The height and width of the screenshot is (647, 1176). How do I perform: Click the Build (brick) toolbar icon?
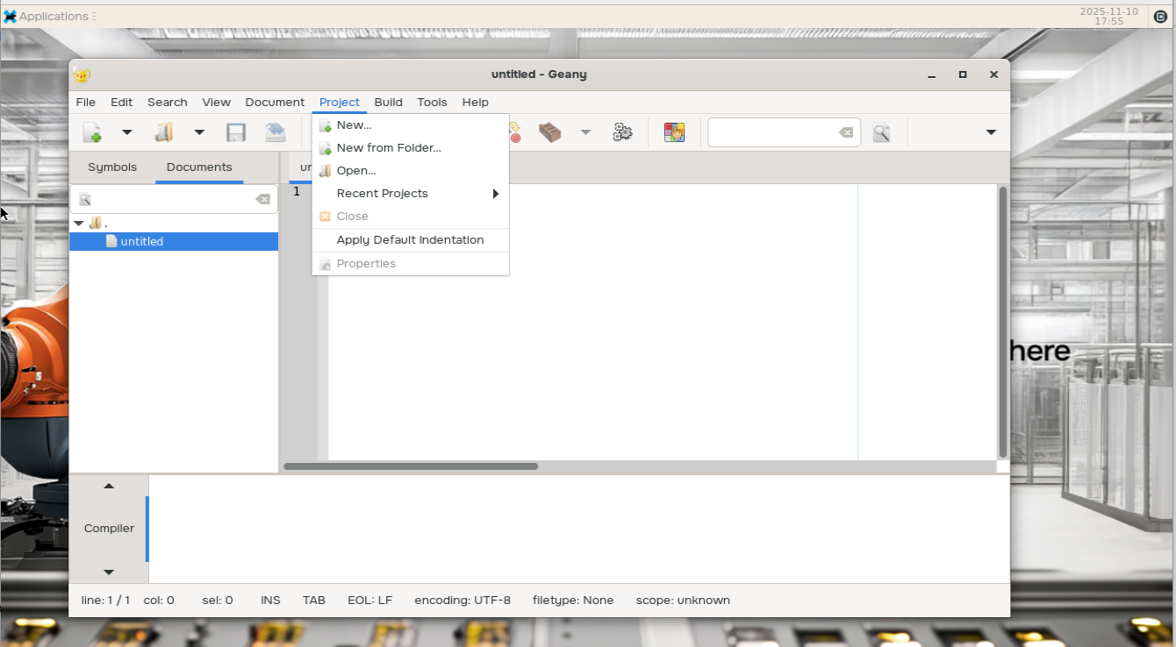click(x=550, y=132)
